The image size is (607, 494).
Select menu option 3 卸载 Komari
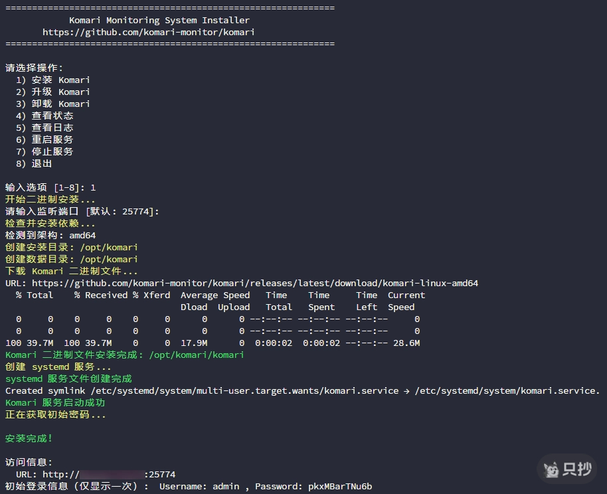(x=53, y=104)
